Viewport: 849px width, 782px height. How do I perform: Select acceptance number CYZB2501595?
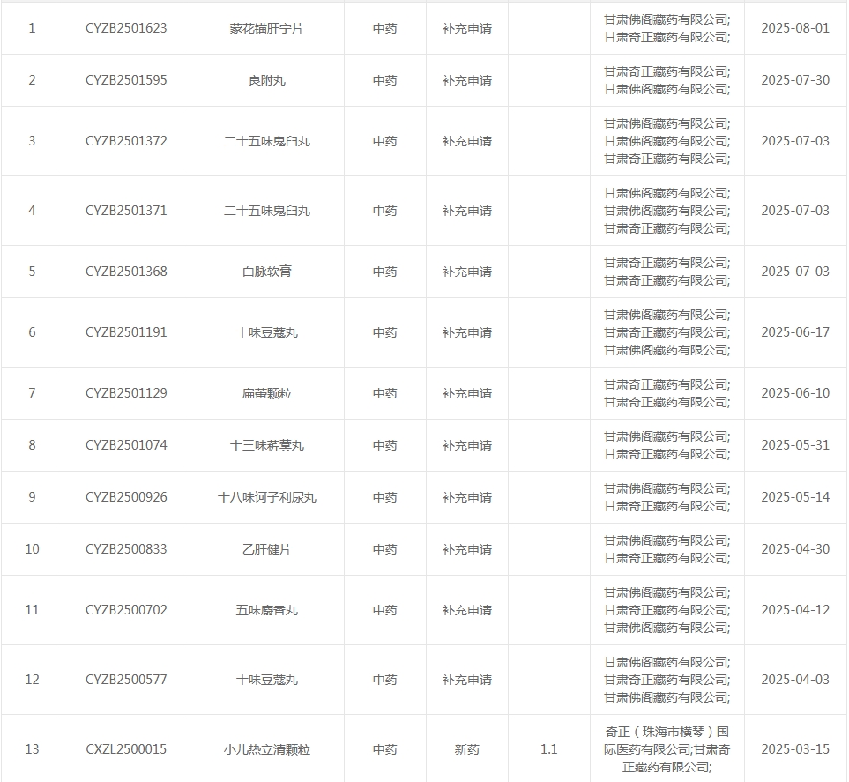[126, 80]
